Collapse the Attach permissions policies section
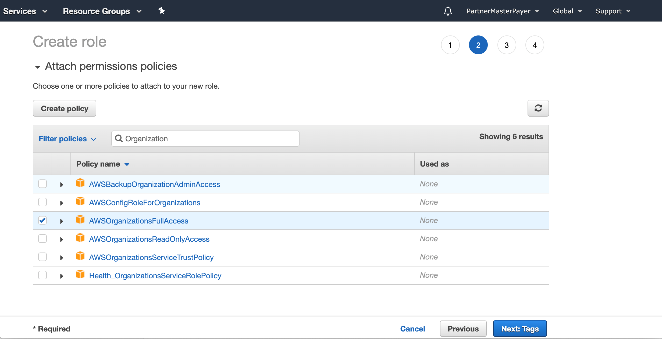 (x=38, y=67)
